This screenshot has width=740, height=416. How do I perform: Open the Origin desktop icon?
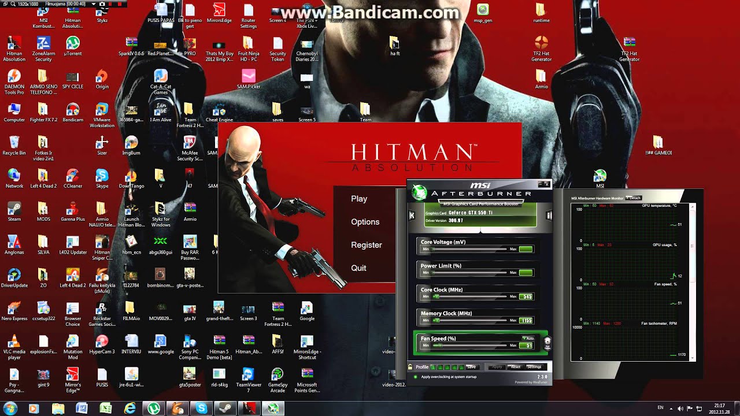[x=102, y=79]
